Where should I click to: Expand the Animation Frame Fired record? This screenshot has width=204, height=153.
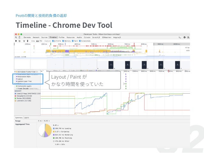(15, 72)
